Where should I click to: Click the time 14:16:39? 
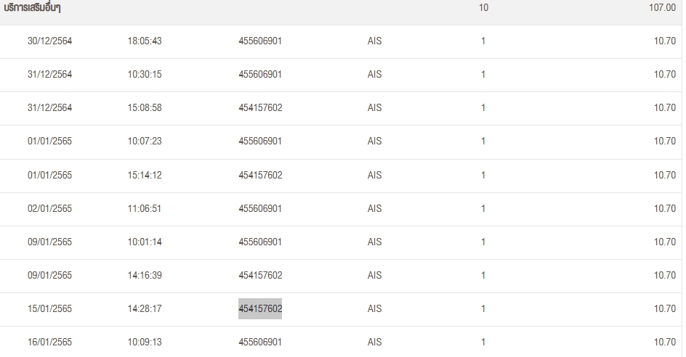[145, 275]
